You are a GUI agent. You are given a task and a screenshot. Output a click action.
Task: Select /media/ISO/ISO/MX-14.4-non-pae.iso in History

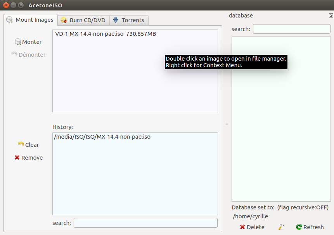point(135,137)
